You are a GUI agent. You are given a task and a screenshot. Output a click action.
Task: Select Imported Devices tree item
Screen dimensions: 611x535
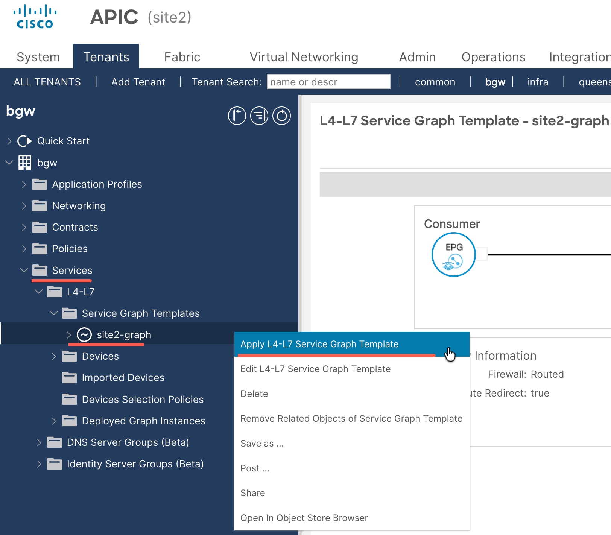click(x=123, y=378)
